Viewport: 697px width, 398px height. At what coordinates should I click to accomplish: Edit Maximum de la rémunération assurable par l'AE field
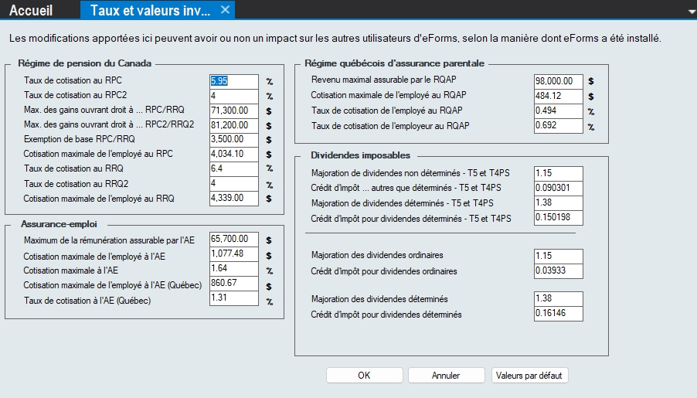(x=234, y=240)
